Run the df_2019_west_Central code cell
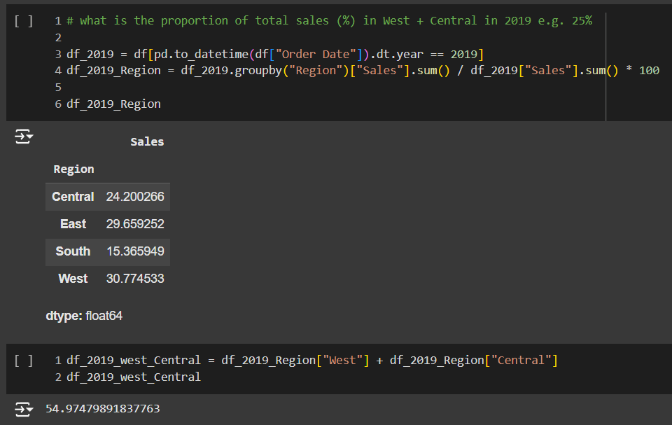Screen dimensions: 672x425 click(23, 361)
